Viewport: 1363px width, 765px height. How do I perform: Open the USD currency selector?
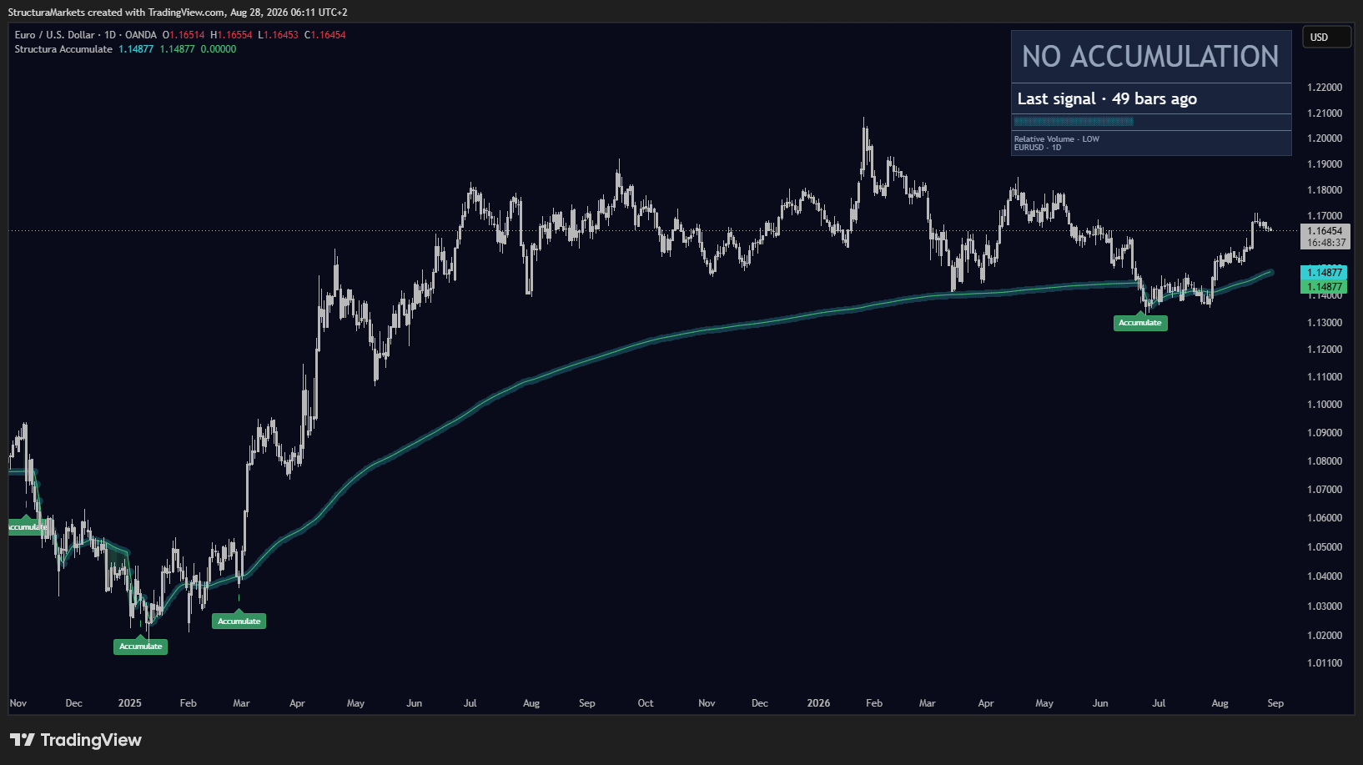[1326, 37]
